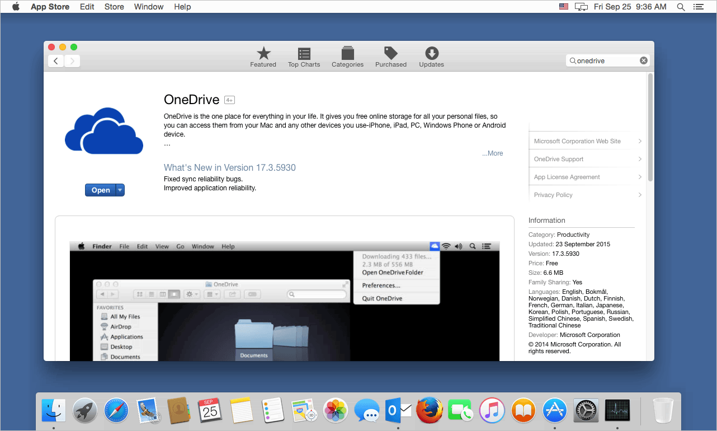Open Activity Monitor in Dock
The image size is (717, 431).
click(617, 411)
